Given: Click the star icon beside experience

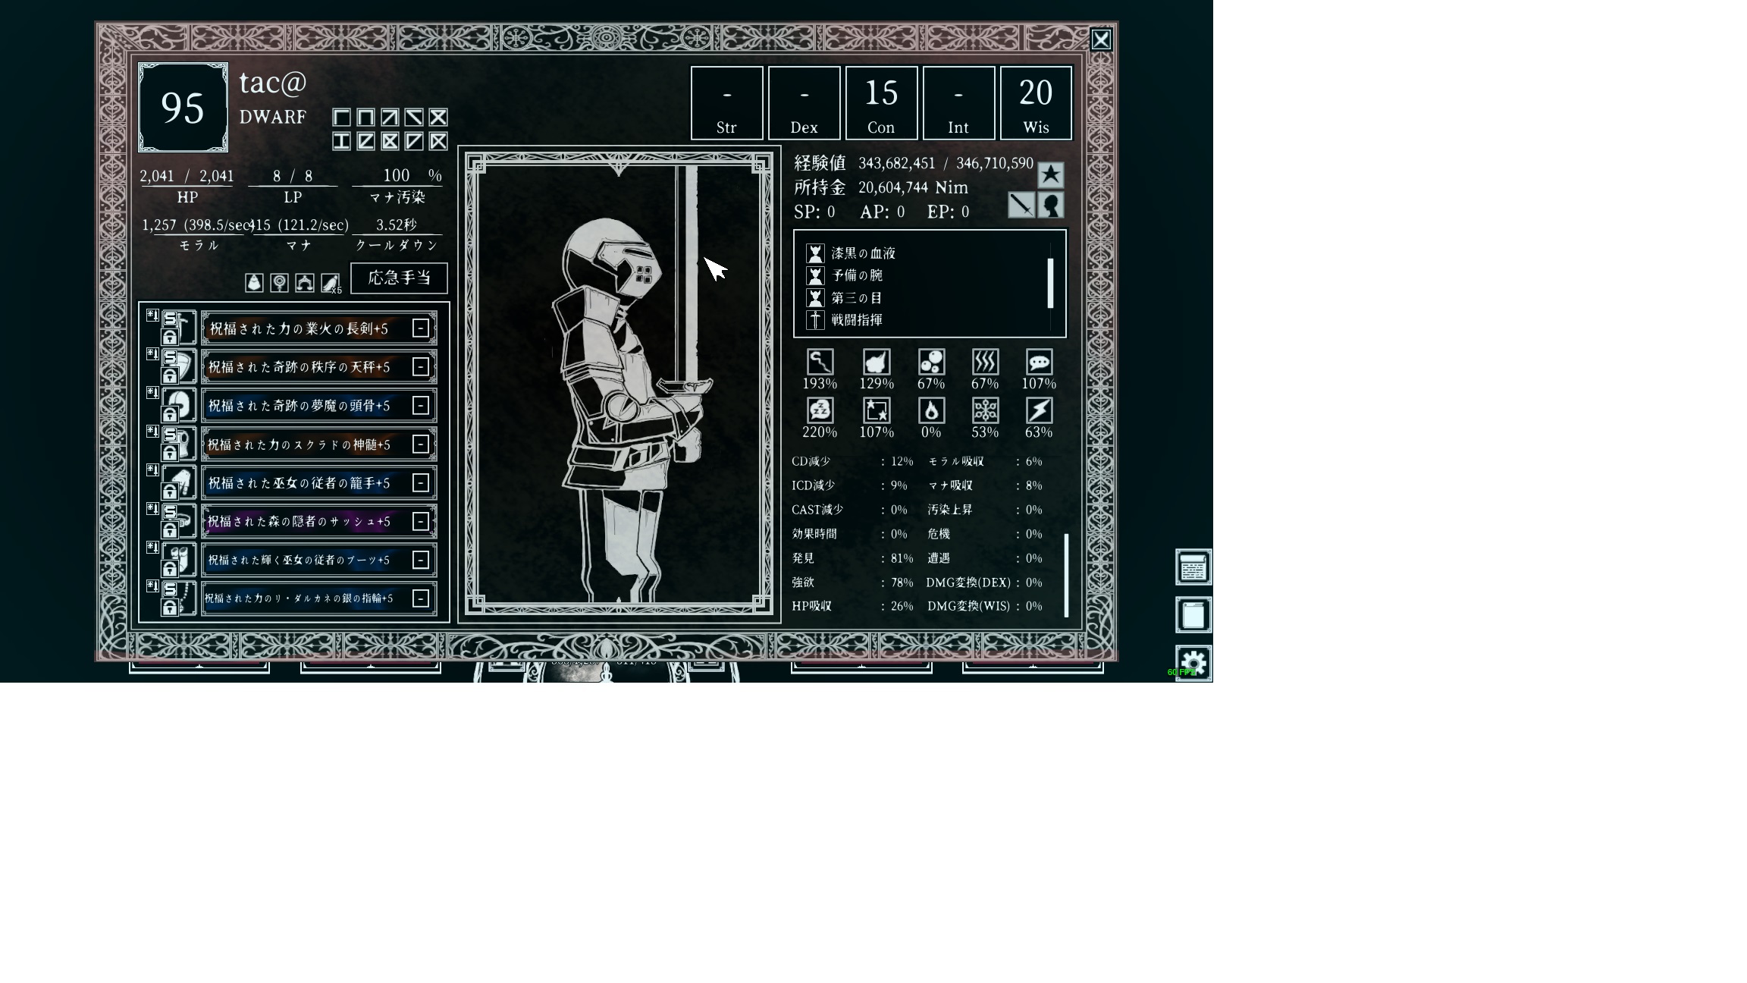Looking at the screenshot, I should coord(1050,175).
